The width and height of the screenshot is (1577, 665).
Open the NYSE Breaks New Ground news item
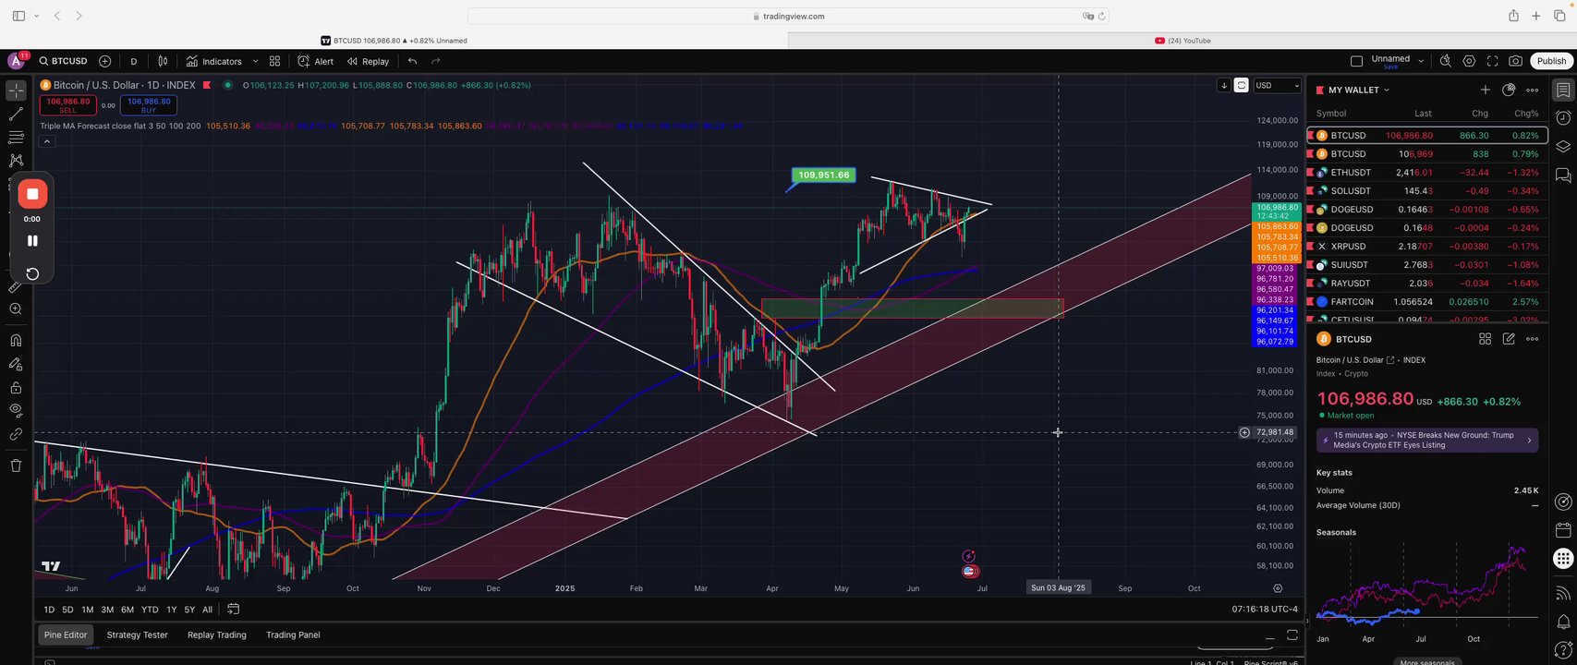[1427, 441]
